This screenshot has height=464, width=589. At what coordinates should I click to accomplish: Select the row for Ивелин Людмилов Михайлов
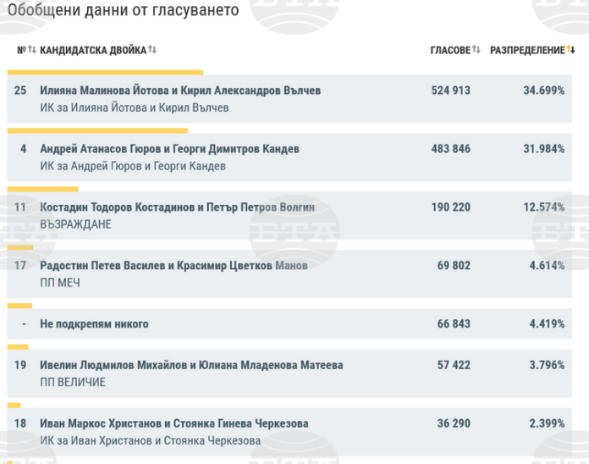[289, 373]
